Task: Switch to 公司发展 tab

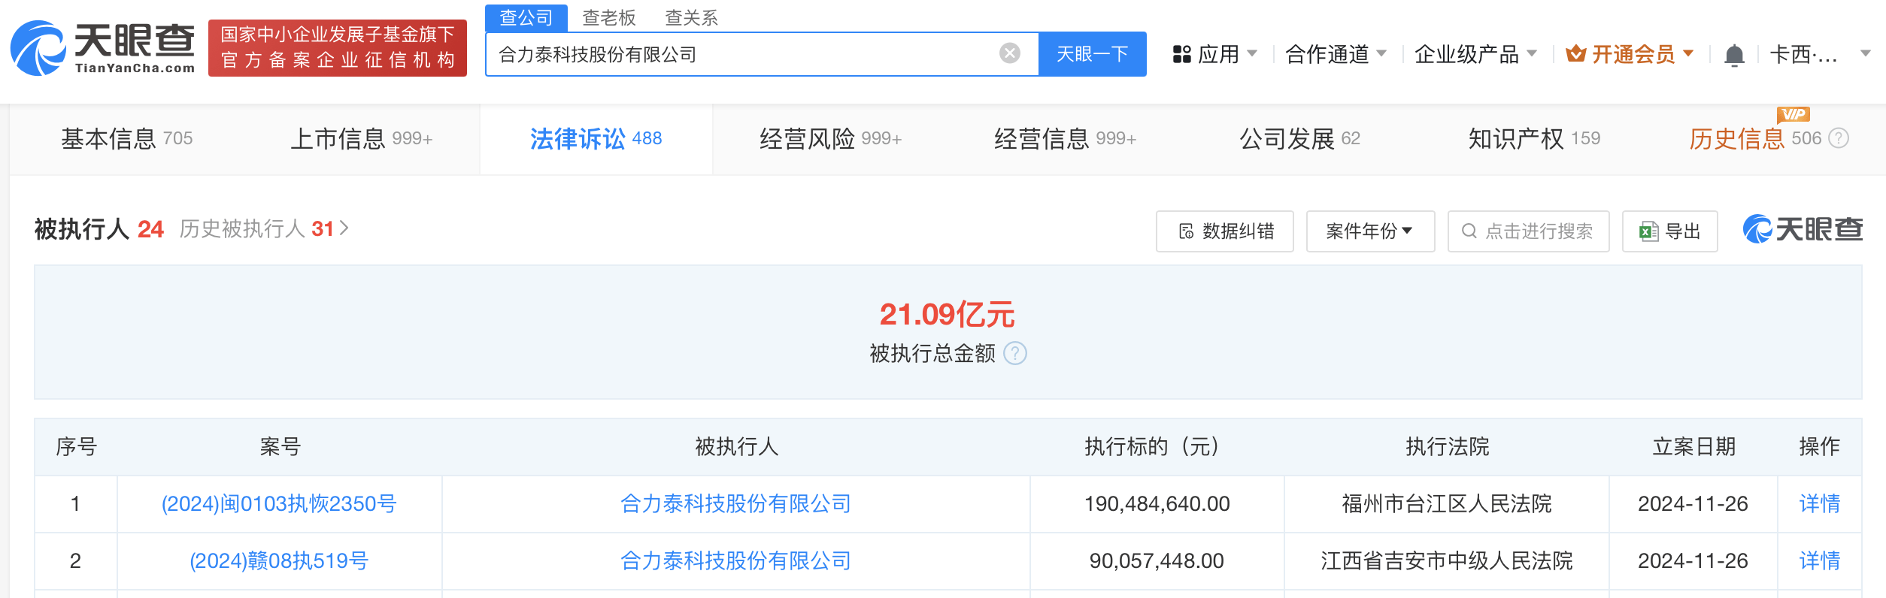Action: coord(1300,139)
